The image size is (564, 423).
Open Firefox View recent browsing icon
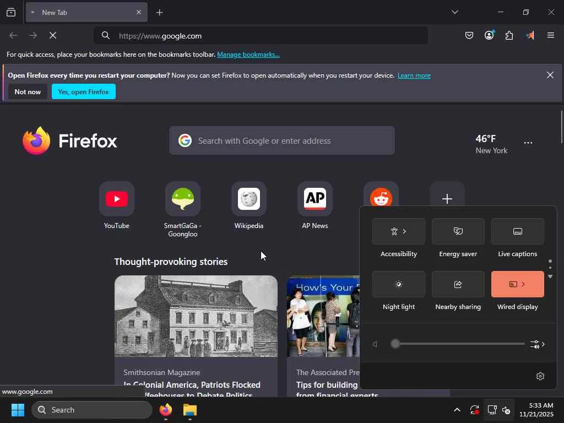pos(11,12)
